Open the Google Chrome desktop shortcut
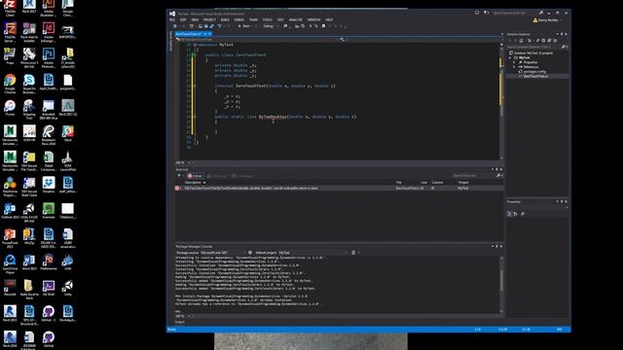The width and height of the screenshot is (623, 350). pyautogui.click(x=10, y=84)
